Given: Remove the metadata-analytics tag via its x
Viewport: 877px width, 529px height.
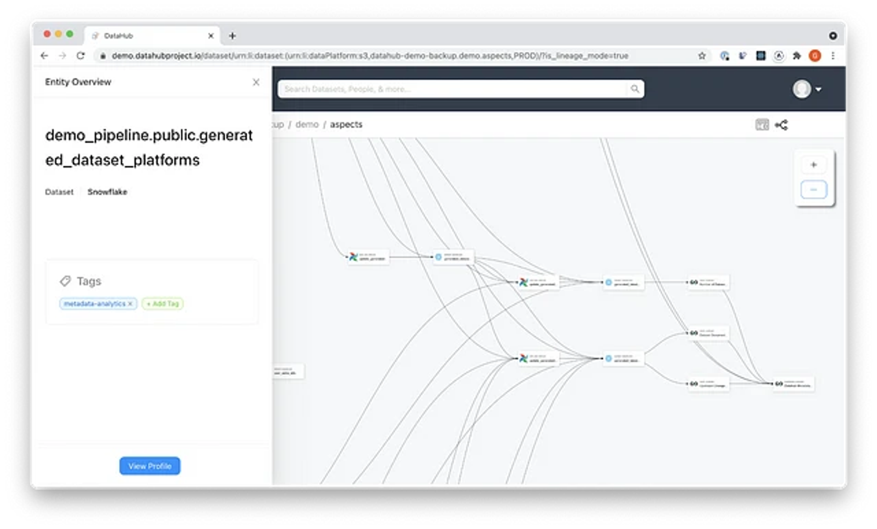Looking at the screenshot, I should coord(130,304).
